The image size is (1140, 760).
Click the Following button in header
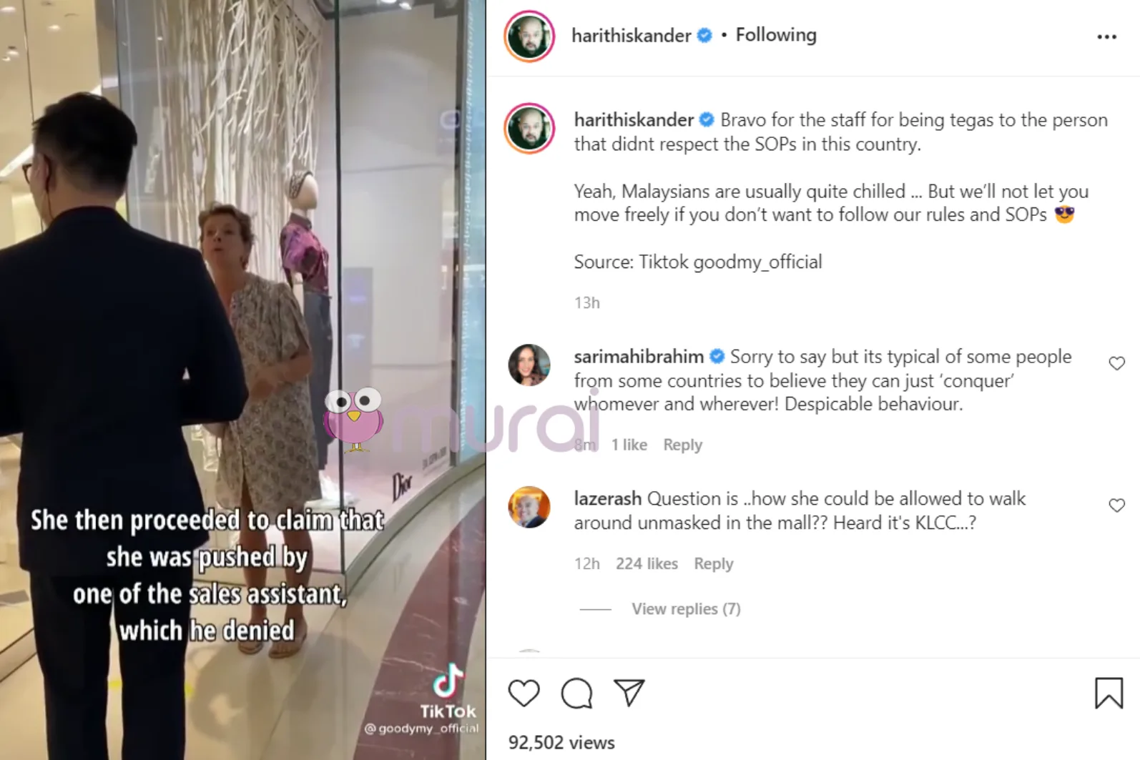coord(776,35)
